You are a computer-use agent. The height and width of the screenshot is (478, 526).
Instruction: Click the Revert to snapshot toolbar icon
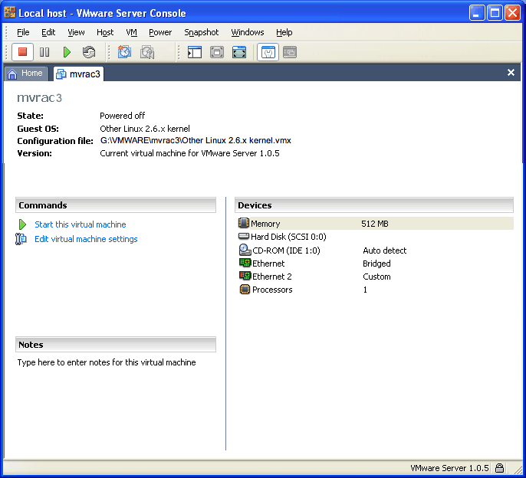coord(147,52)
